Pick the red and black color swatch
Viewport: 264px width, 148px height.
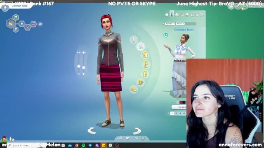[182, 102]
